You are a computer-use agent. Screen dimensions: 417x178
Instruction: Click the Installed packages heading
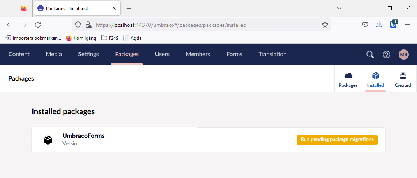click(63, 111)
